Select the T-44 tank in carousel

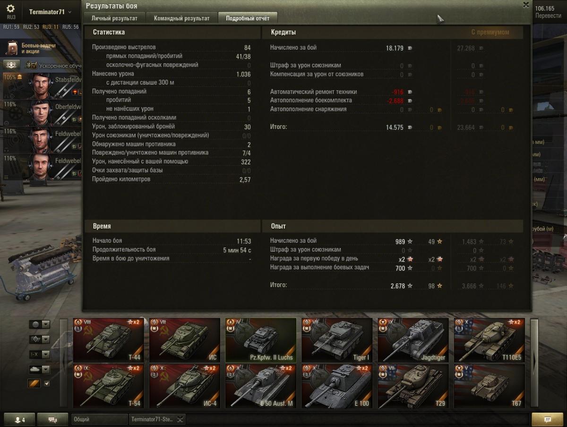(109, 340)
